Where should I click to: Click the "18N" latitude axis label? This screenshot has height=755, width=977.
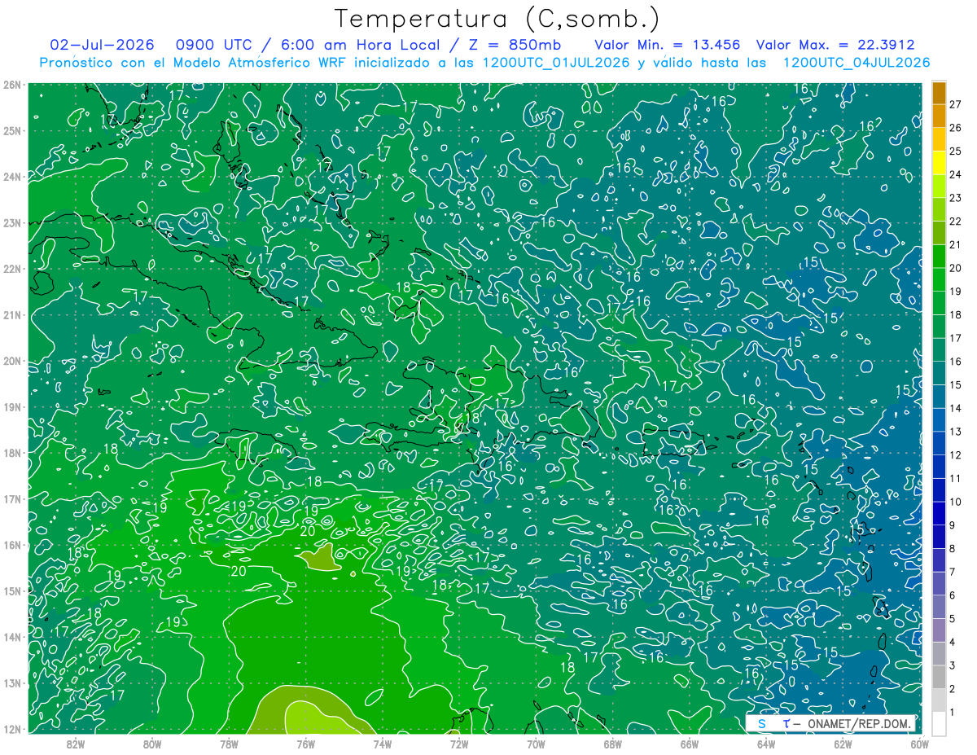12,453
